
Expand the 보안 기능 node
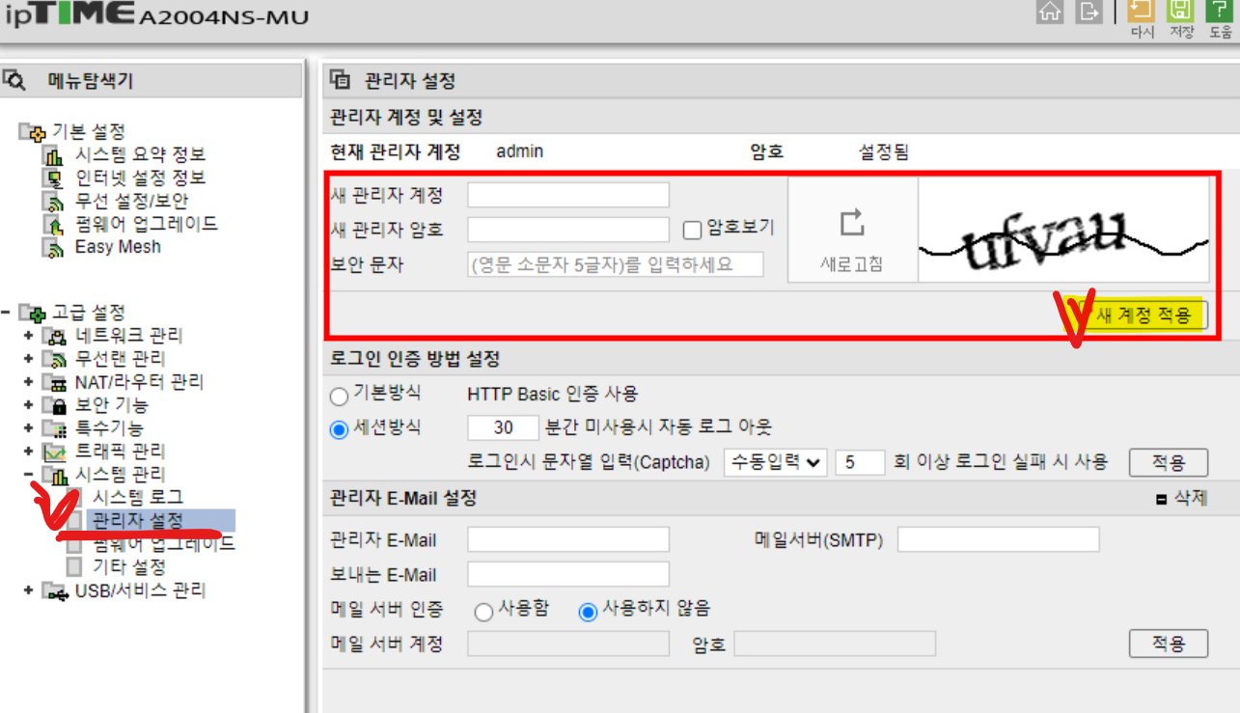click(x=29, y=405)
